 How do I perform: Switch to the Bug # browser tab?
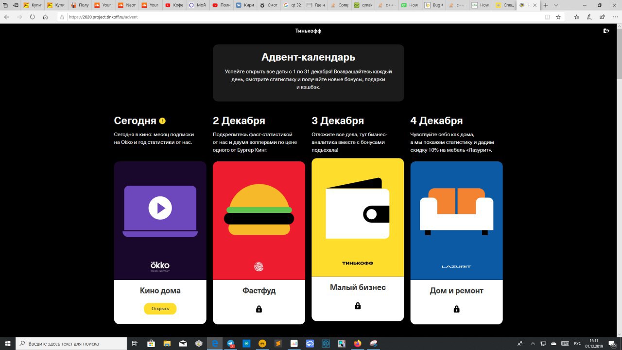pos(433,5)
